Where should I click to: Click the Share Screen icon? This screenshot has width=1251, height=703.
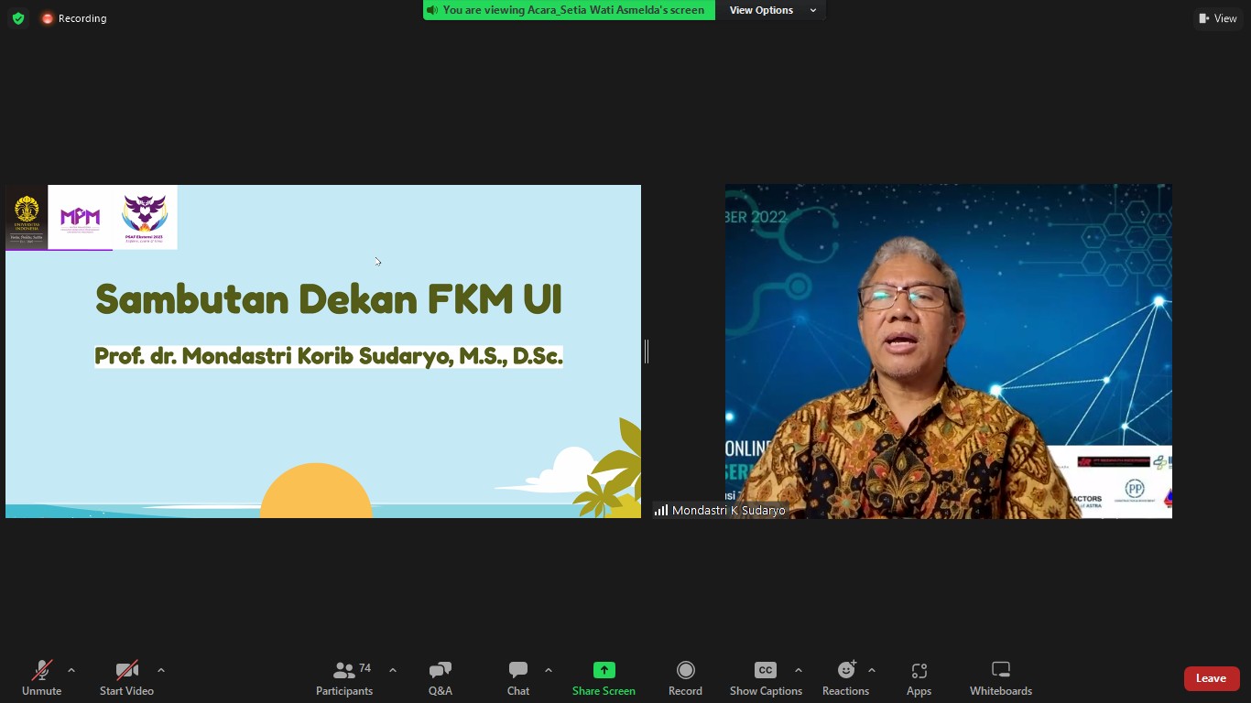pyautogui.click(x=603, y=677)
